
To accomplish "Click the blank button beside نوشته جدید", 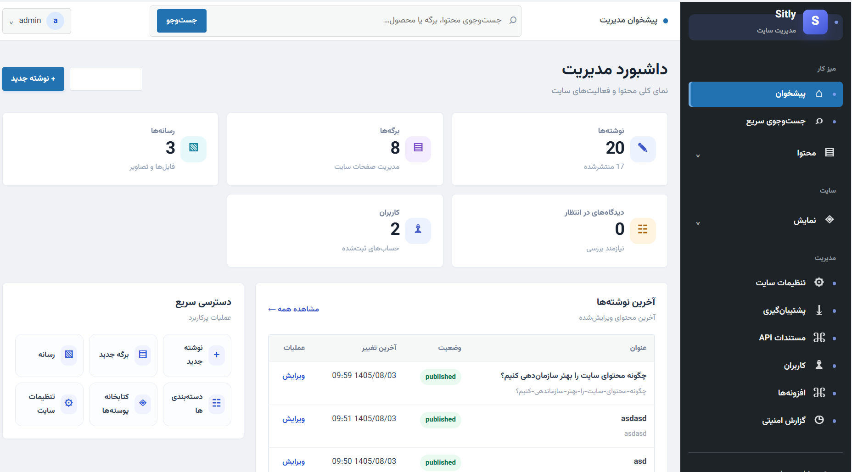I will tap(106, 79).
